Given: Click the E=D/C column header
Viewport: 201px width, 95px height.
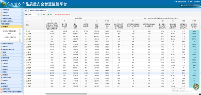Looking at the screenshot, I should pos(107,21).
